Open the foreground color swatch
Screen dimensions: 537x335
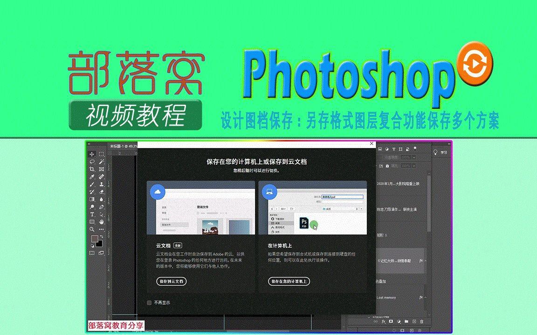[94, 238]
